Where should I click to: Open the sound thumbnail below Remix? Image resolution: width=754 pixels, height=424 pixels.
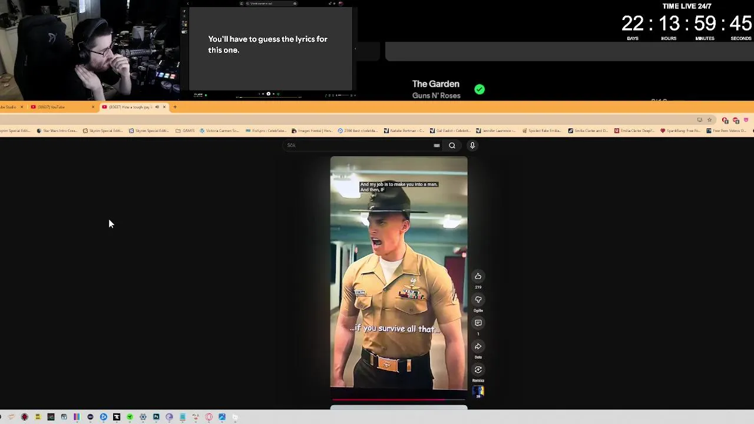tap(478, 392)
